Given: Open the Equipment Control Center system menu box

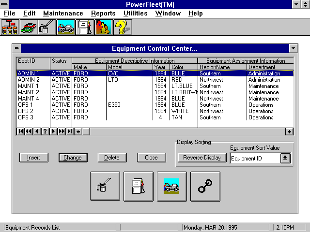Looking at the screenshot, I should [17, 48].
